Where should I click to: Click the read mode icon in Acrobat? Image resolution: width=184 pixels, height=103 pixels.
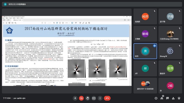tap(76, 23)
